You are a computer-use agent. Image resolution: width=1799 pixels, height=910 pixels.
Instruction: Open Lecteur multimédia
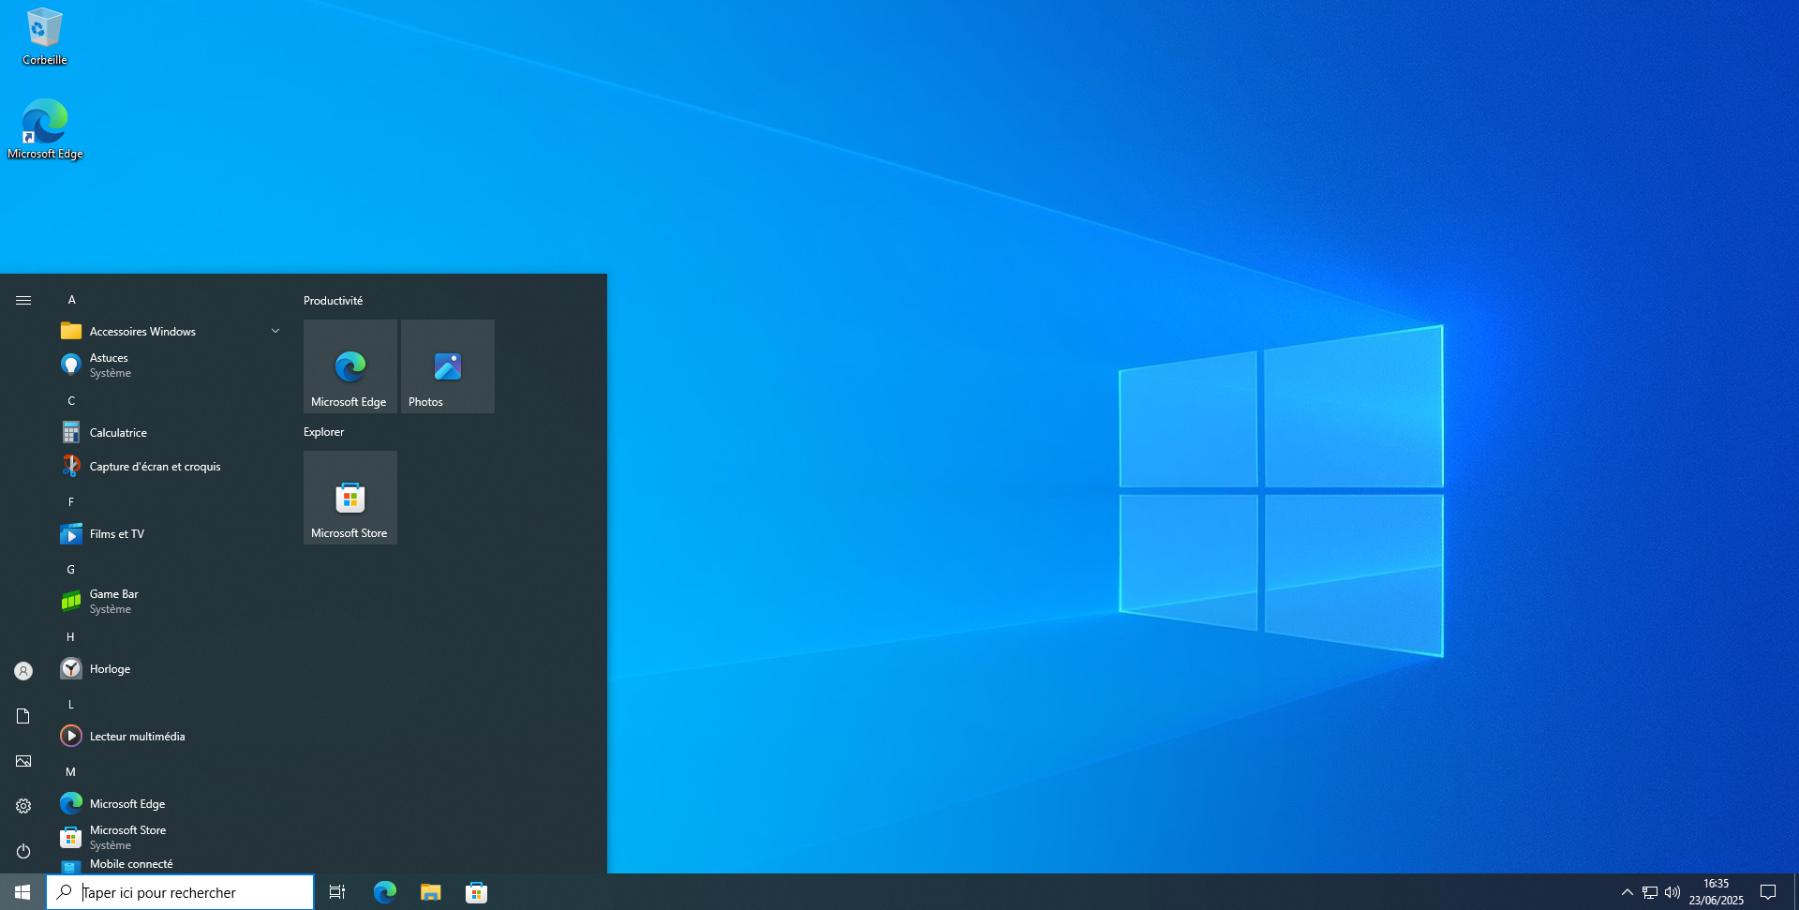(x=171, y=736)
